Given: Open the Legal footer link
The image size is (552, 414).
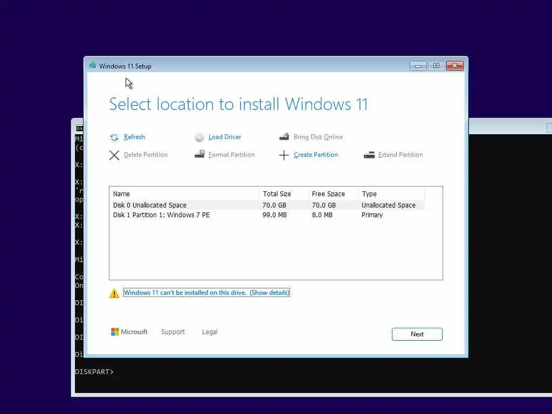Looking at the screenshot, I should (x=210, y=332).
